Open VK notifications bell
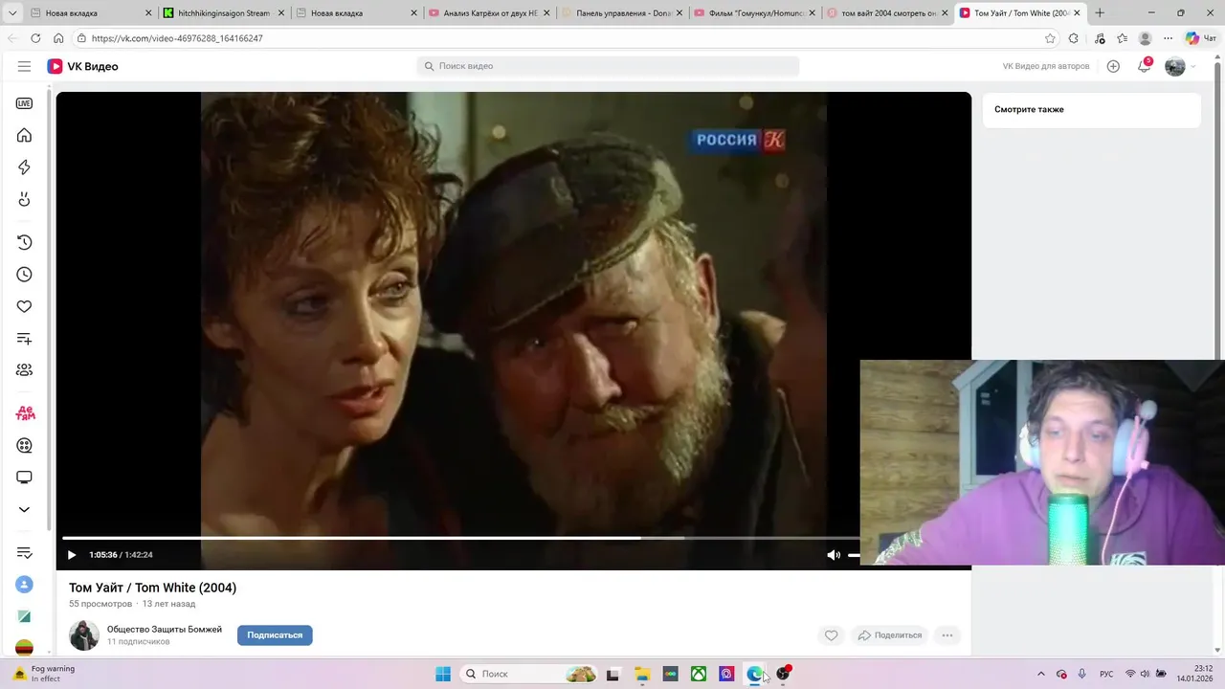 (1144, 66)
